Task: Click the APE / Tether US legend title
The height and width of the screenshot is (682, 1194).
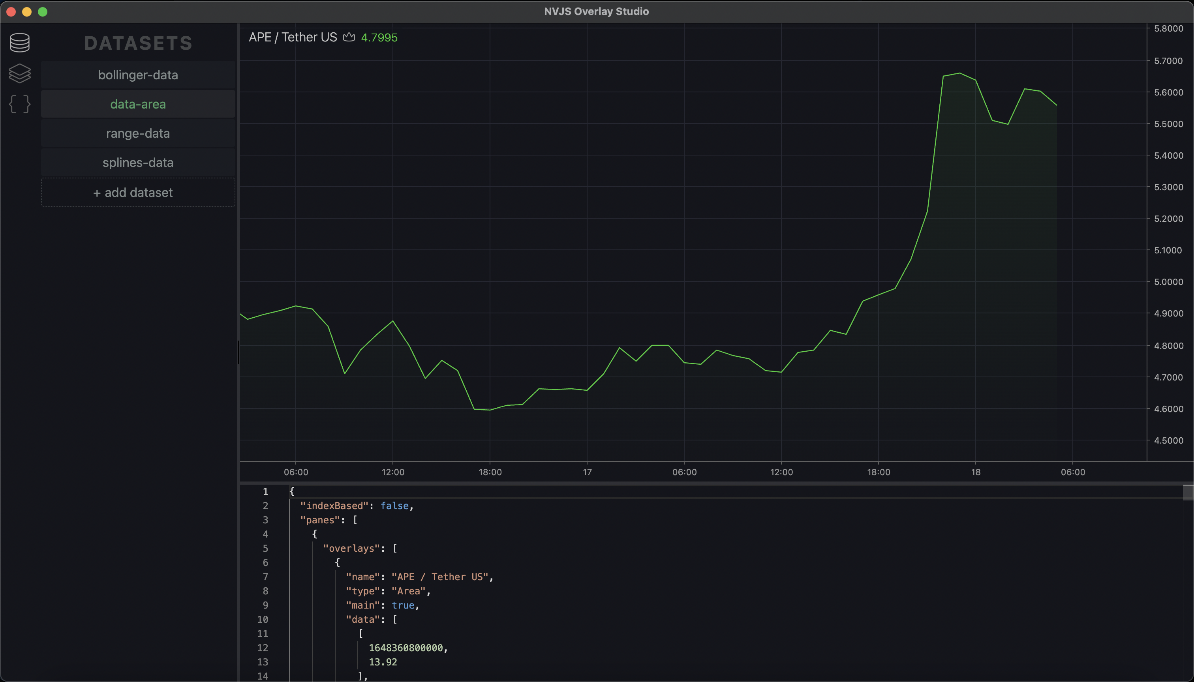Action: pos(293,37)
